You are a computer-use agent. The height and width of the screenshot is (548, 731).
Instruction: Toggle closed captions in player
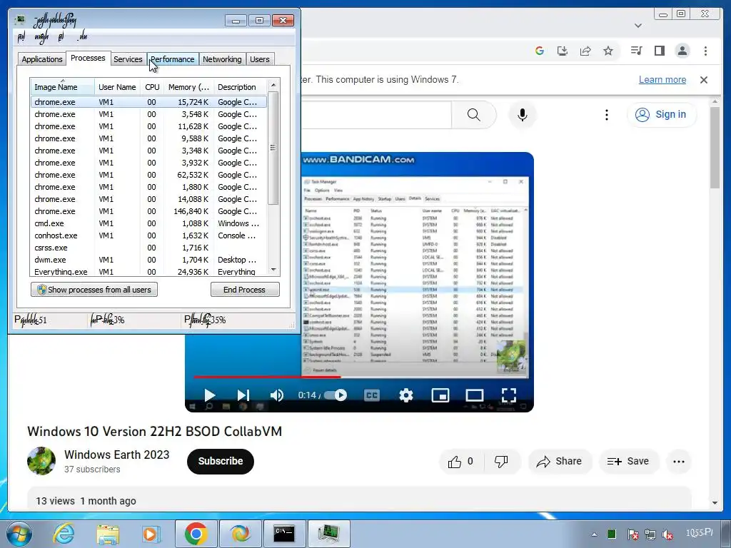pyautogui.click(x=371, y=395)
